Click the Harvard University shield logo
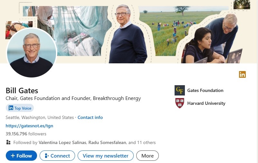The image size is (258, 163). point(179,103)
